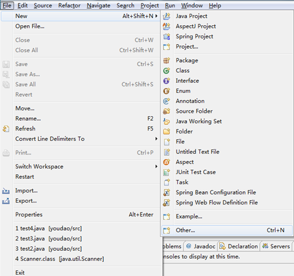294x276 pixels.
Task: Click the JUnit Test Case icon
Action: [x=167, y=172]
